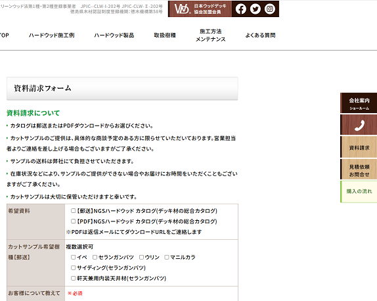Click the 日本ウッドデッキ協会 member banner
377x301 pixels.
coord(200,9)
